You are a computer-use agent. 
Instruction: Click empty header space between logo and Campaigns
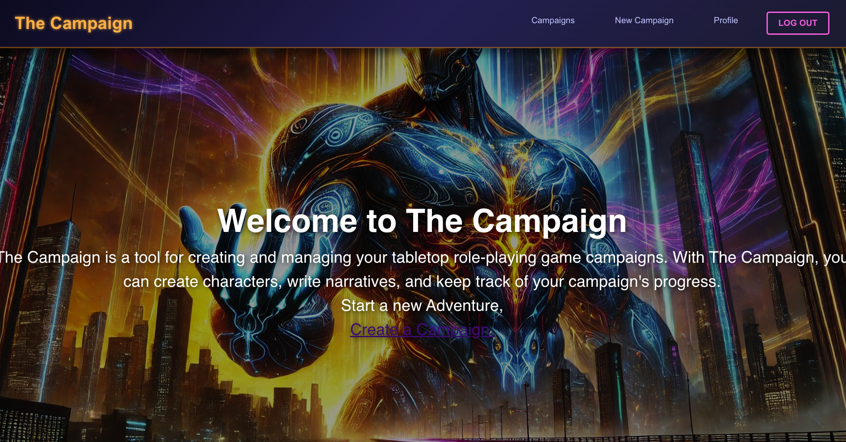click(331, 23)
